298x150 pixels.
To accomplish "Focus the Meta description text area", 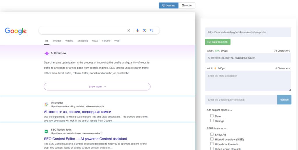I will [248, 81].
